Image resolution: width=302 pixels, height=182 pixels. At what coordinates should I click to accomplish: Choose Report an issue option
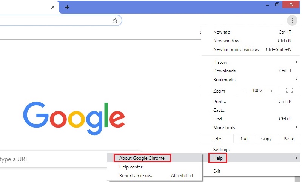click(x=136, y=176)
